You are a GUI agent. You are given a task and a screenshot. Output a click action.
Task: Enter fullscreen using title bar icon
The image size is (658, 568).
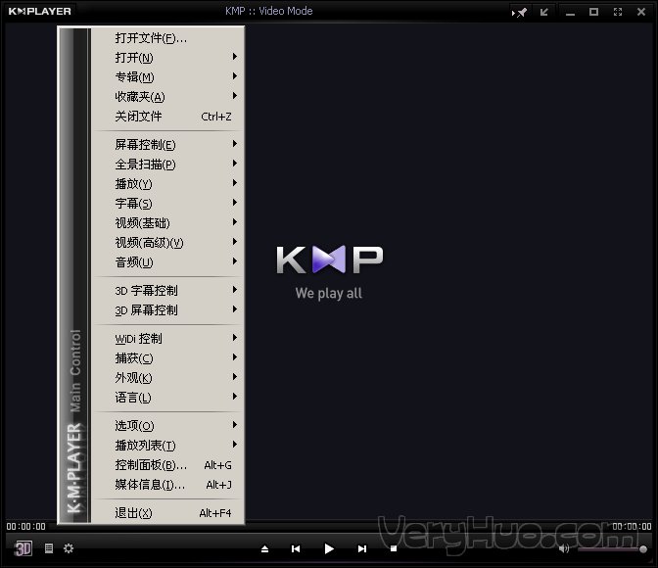click(x=618, y=12)
